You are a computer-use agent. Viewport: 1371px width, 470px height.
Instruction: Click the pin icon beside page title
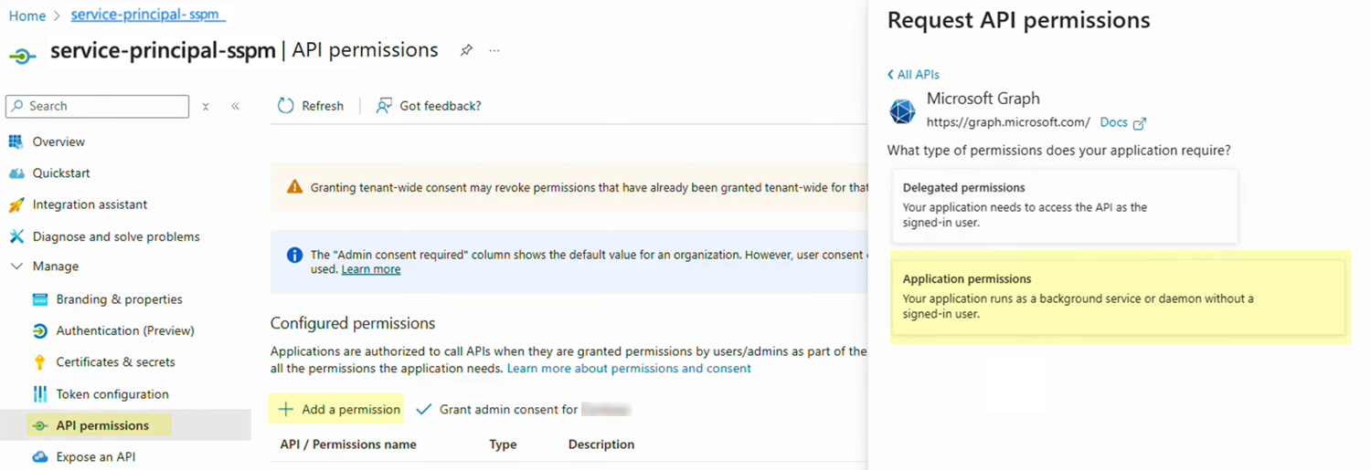(466, 50)
